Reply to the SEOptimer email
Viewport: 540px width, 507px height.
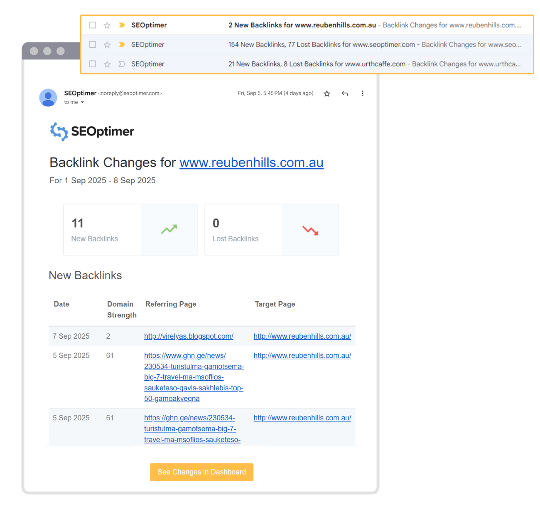tap(345, 94)
